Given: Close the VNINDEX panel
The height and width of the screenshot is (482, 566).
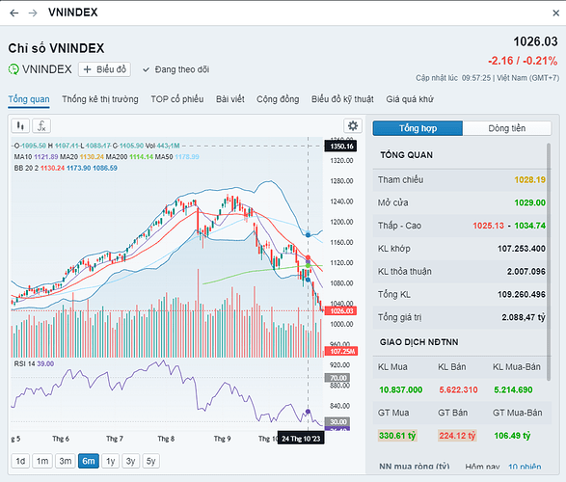Looking at the screenshot, I should [x=556, y=13].
